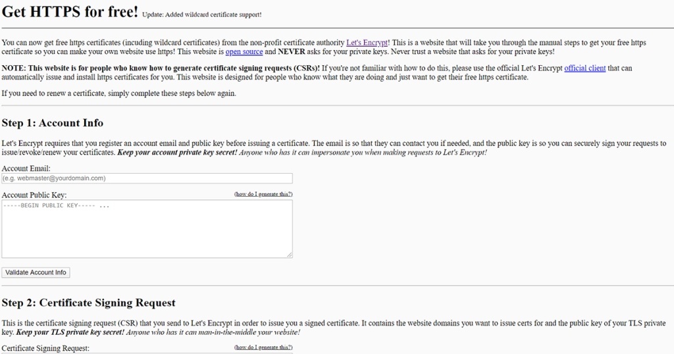Click inside the Account Public Key textarea
This screenshot has height=354, width=674.
(x=147, y=228)
